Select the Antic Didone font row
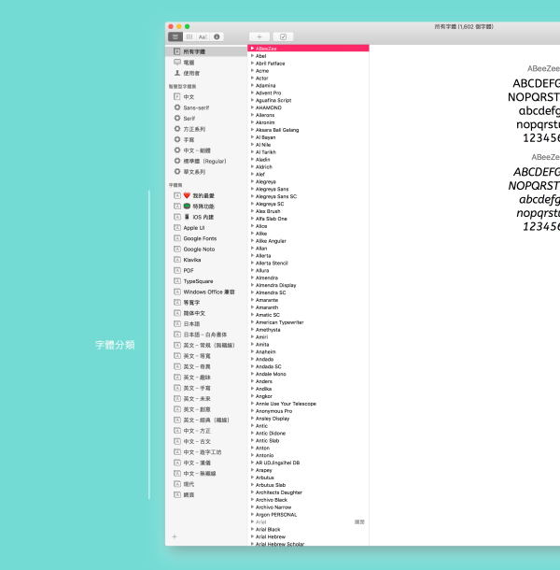Viewport: 560px width, 570px height. pos(308,434)
